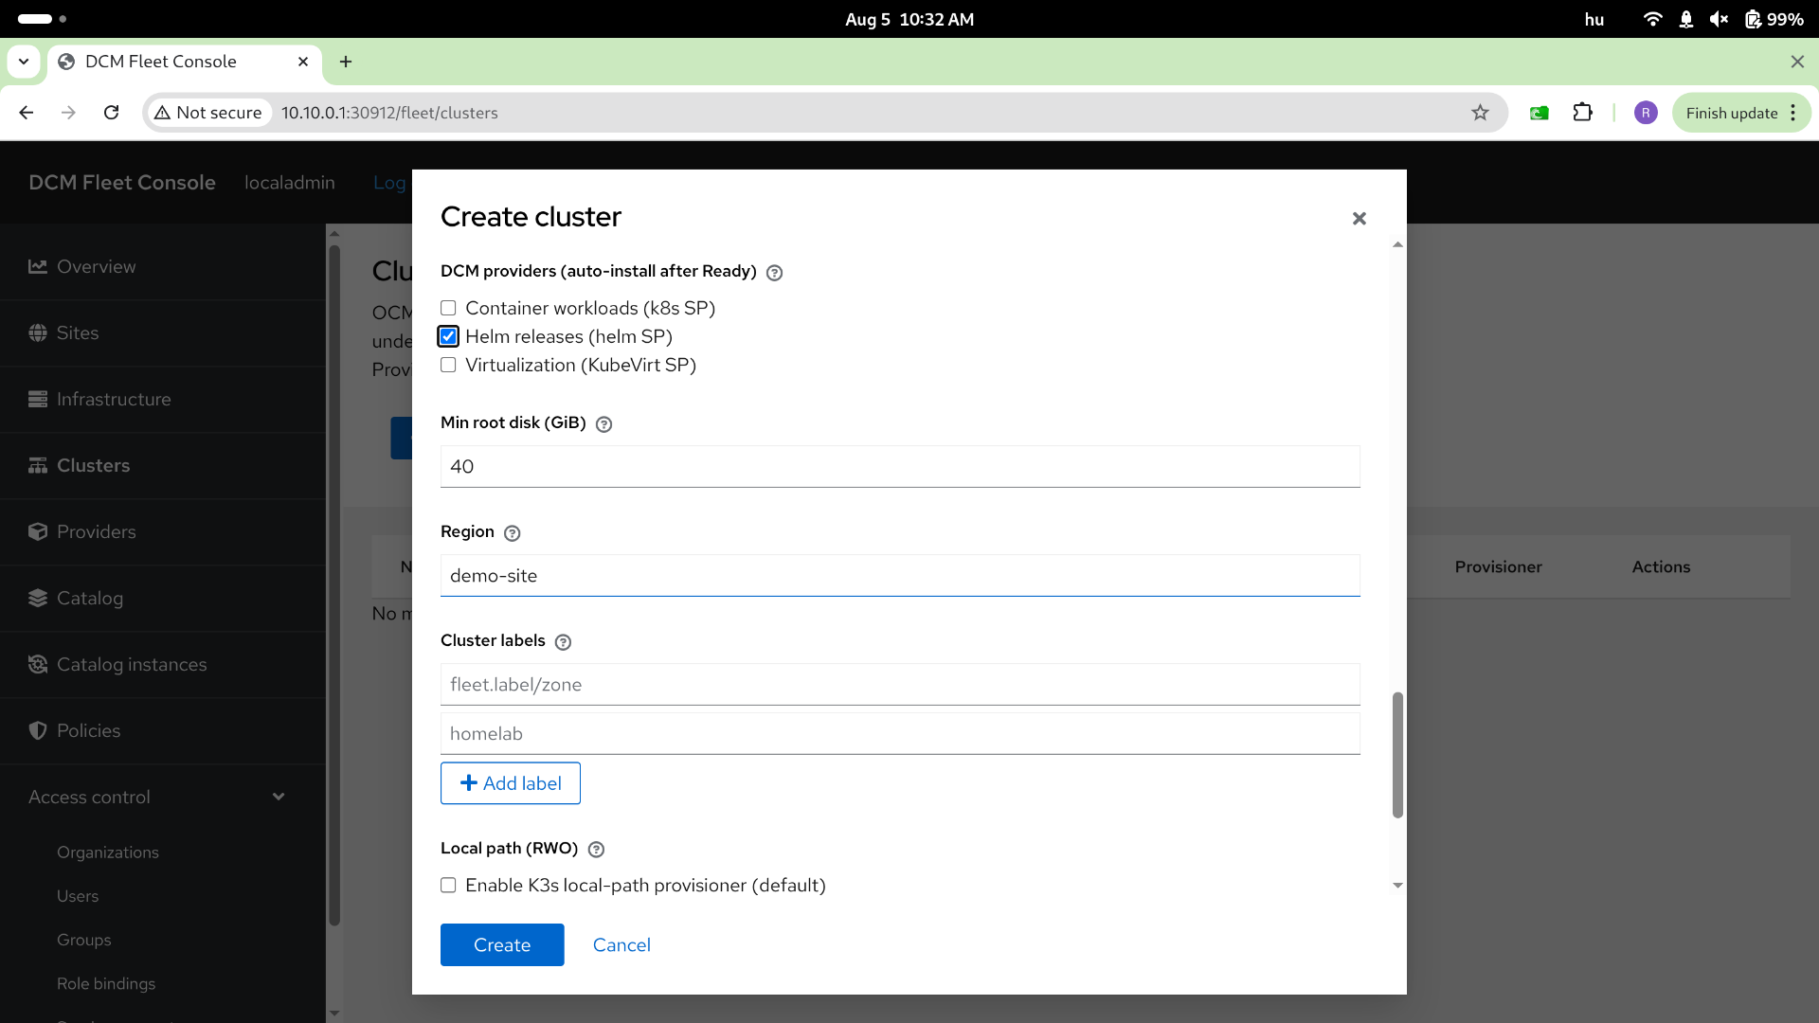Click the homelab label value field
Screen dimensions: 1819x1023
(x=900, y=733)
